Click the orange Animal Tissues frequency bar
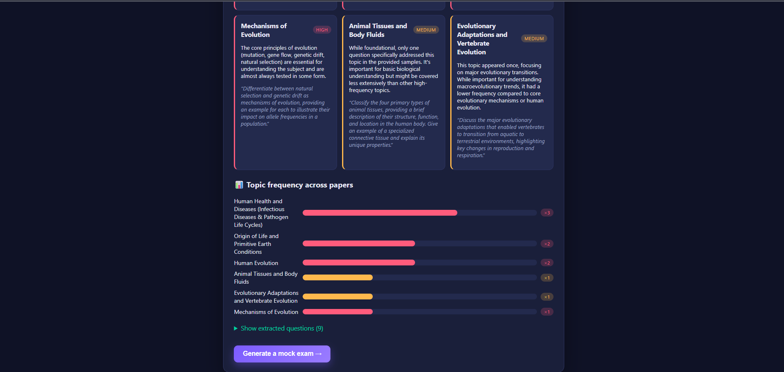Screen dimensions: 784x372 click(x=337, y=277)
